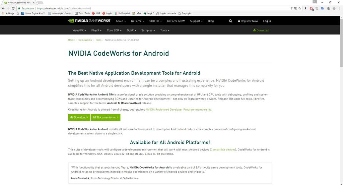Open the blank page bookmark after Aplikacje
Image resolution: width=343 pixels, height=185 pixels.
coord(18,13)
